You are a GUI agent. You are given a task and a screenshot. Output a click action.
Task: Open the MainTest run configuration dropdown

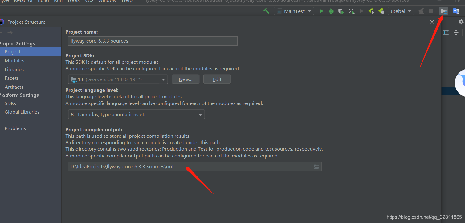coord(294,11)
